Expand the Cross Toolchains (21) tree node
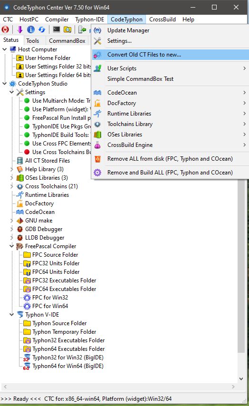 [11, 186]
